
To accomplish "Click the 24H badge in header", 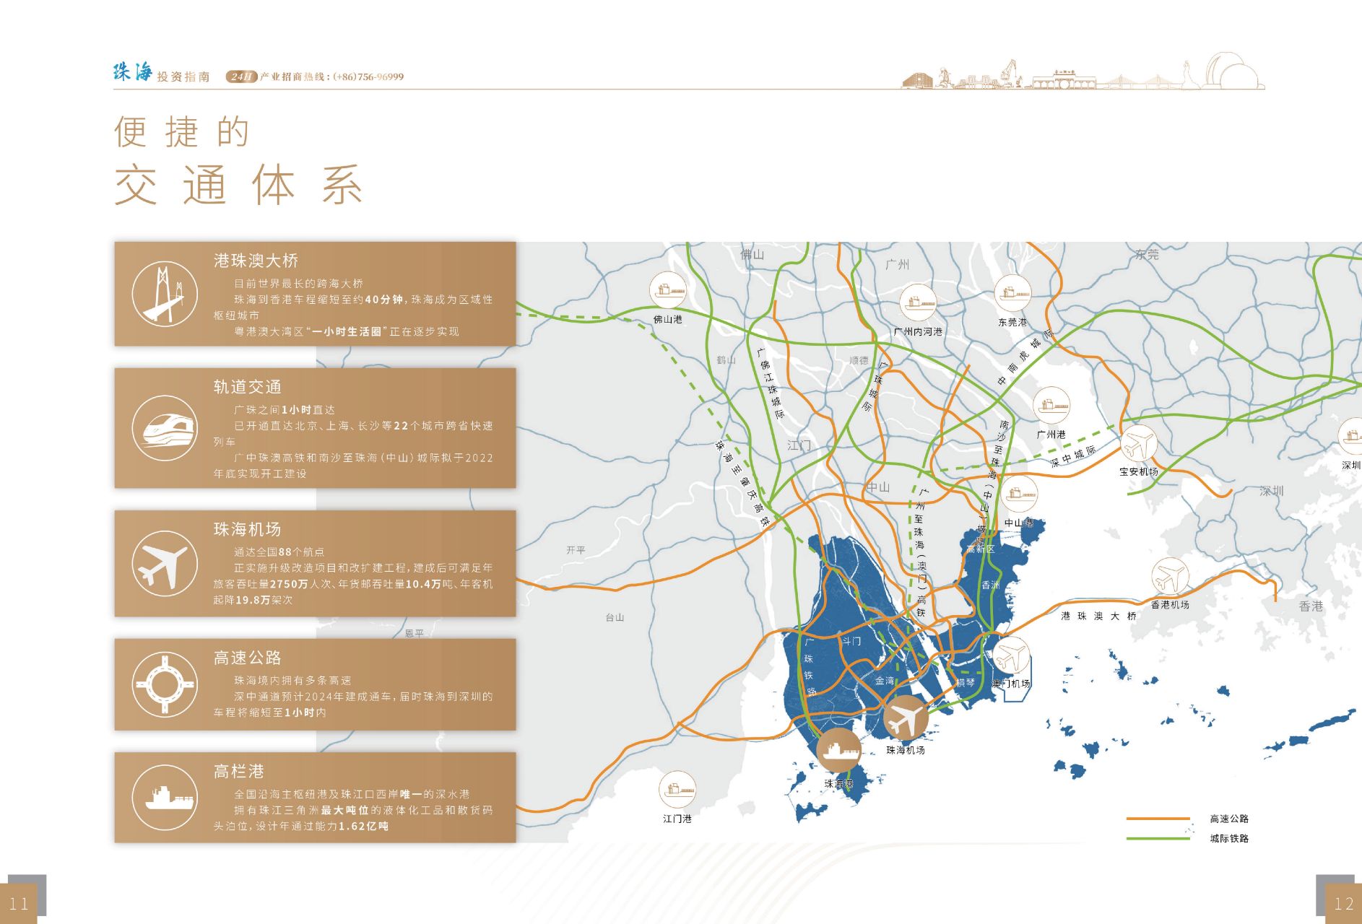I will point(241,77).
